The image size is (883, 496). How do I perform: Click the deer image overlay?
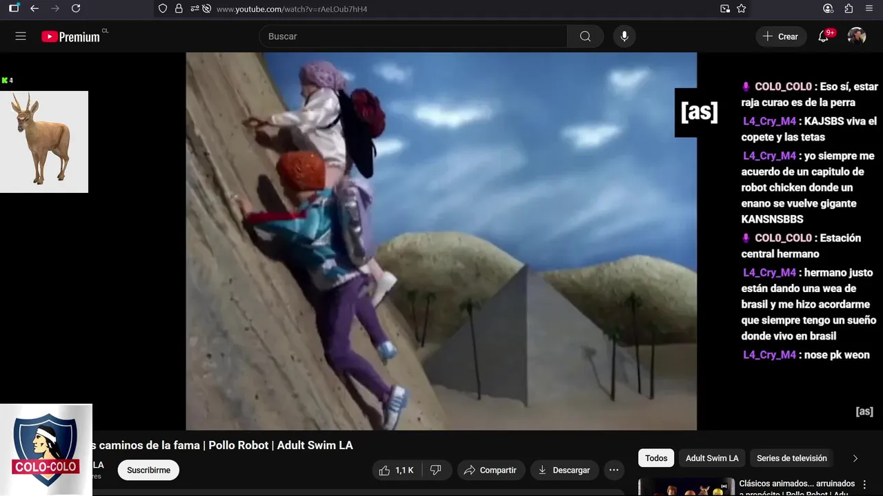coord(44,142)
